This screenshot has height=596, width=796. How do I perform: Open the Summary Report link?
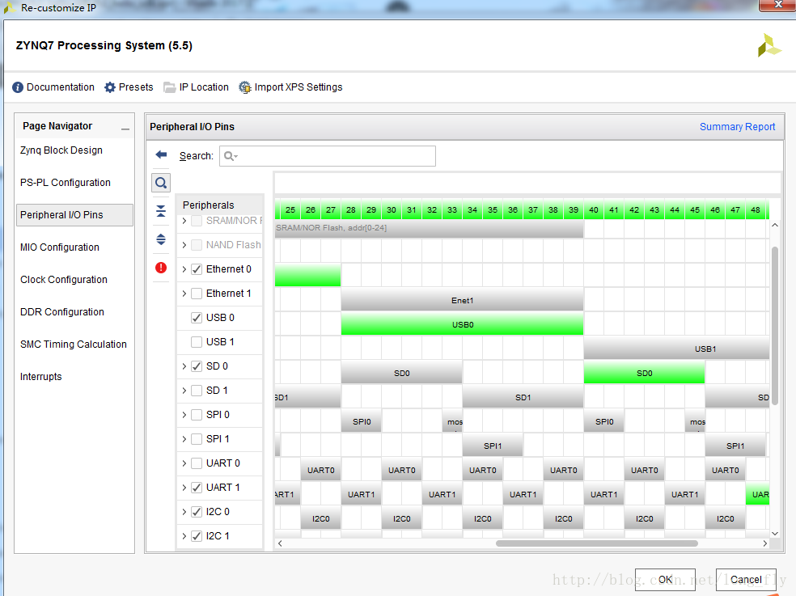(737, 127)
